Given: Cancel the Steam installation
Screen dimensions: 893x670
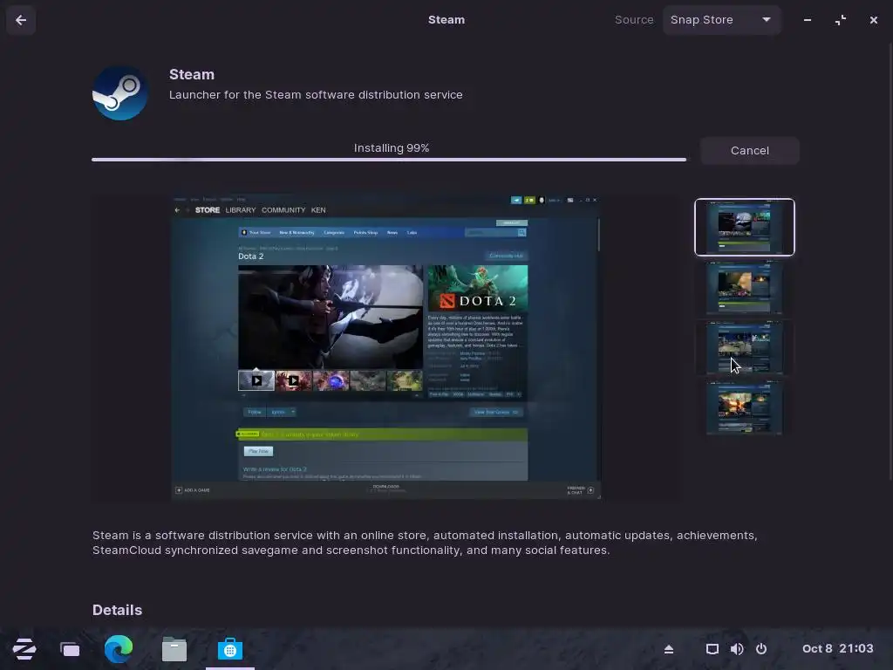Looking at the screenshot, I should [749, 150].
